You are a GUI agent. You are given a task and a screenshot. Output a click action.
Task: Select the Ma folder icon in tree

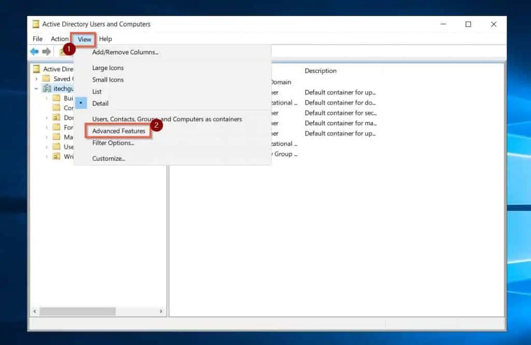57,137
